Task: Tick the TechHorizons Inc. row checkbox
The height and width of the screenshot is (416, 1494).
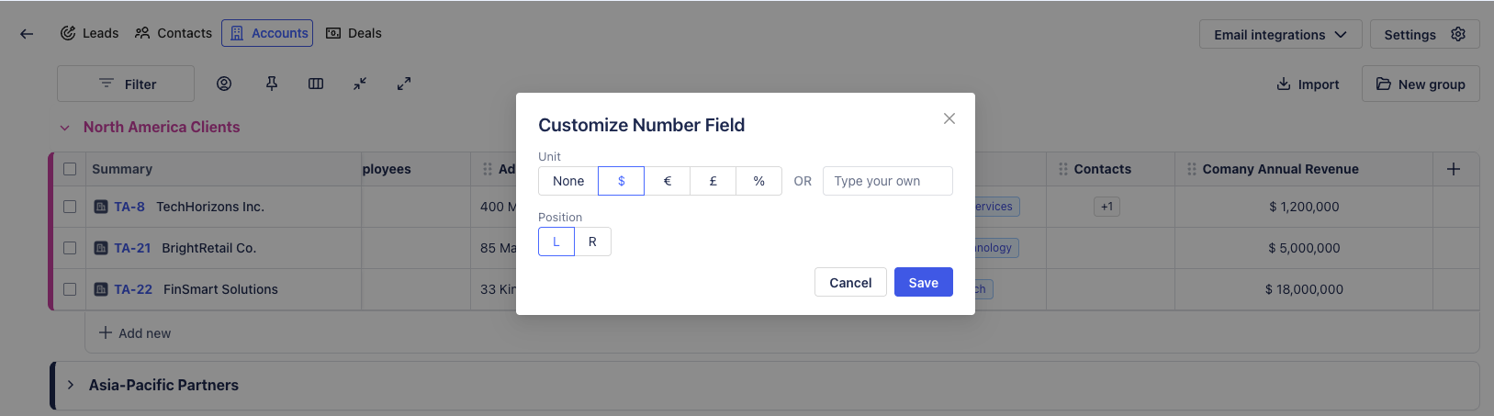Action: 70,207
